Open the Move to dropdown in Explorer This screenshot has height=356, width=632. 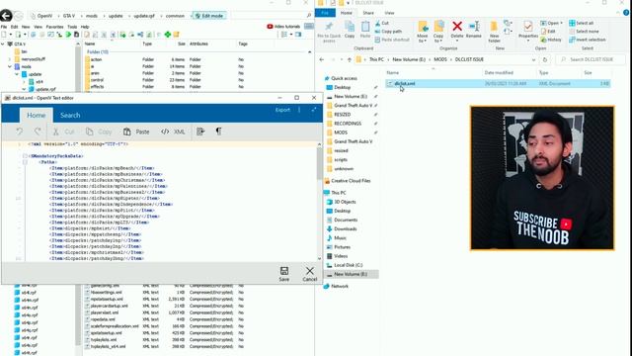pos(423,32)
